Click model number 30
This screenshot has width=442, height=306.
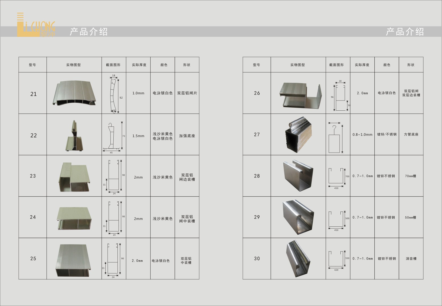[x=257, y=258]
